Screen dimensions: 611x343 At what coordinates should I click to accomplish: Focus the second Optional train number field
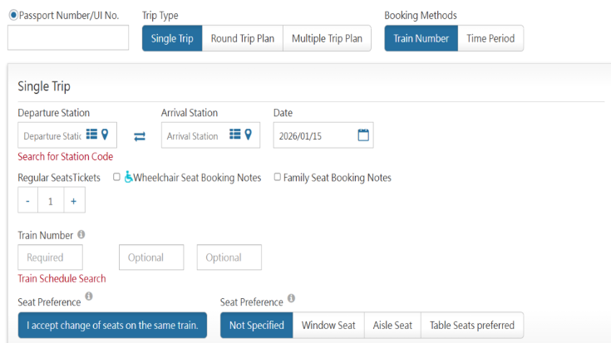click(x=229, y=257)
